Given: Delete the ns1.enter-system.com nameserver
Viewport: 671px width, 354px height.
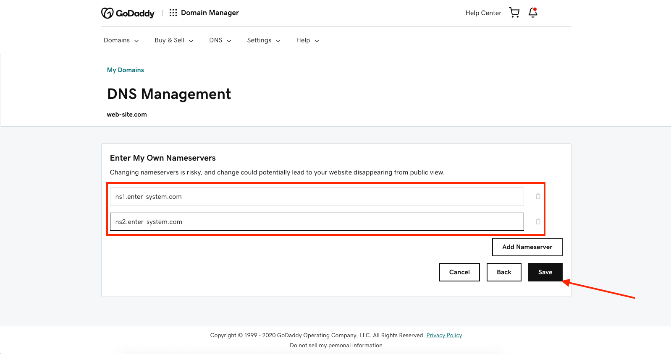Looking at the screenshot, I should 538,196.
